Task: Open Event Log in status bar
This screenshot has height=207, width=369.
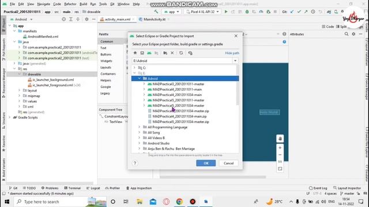Action: (318, 188)
